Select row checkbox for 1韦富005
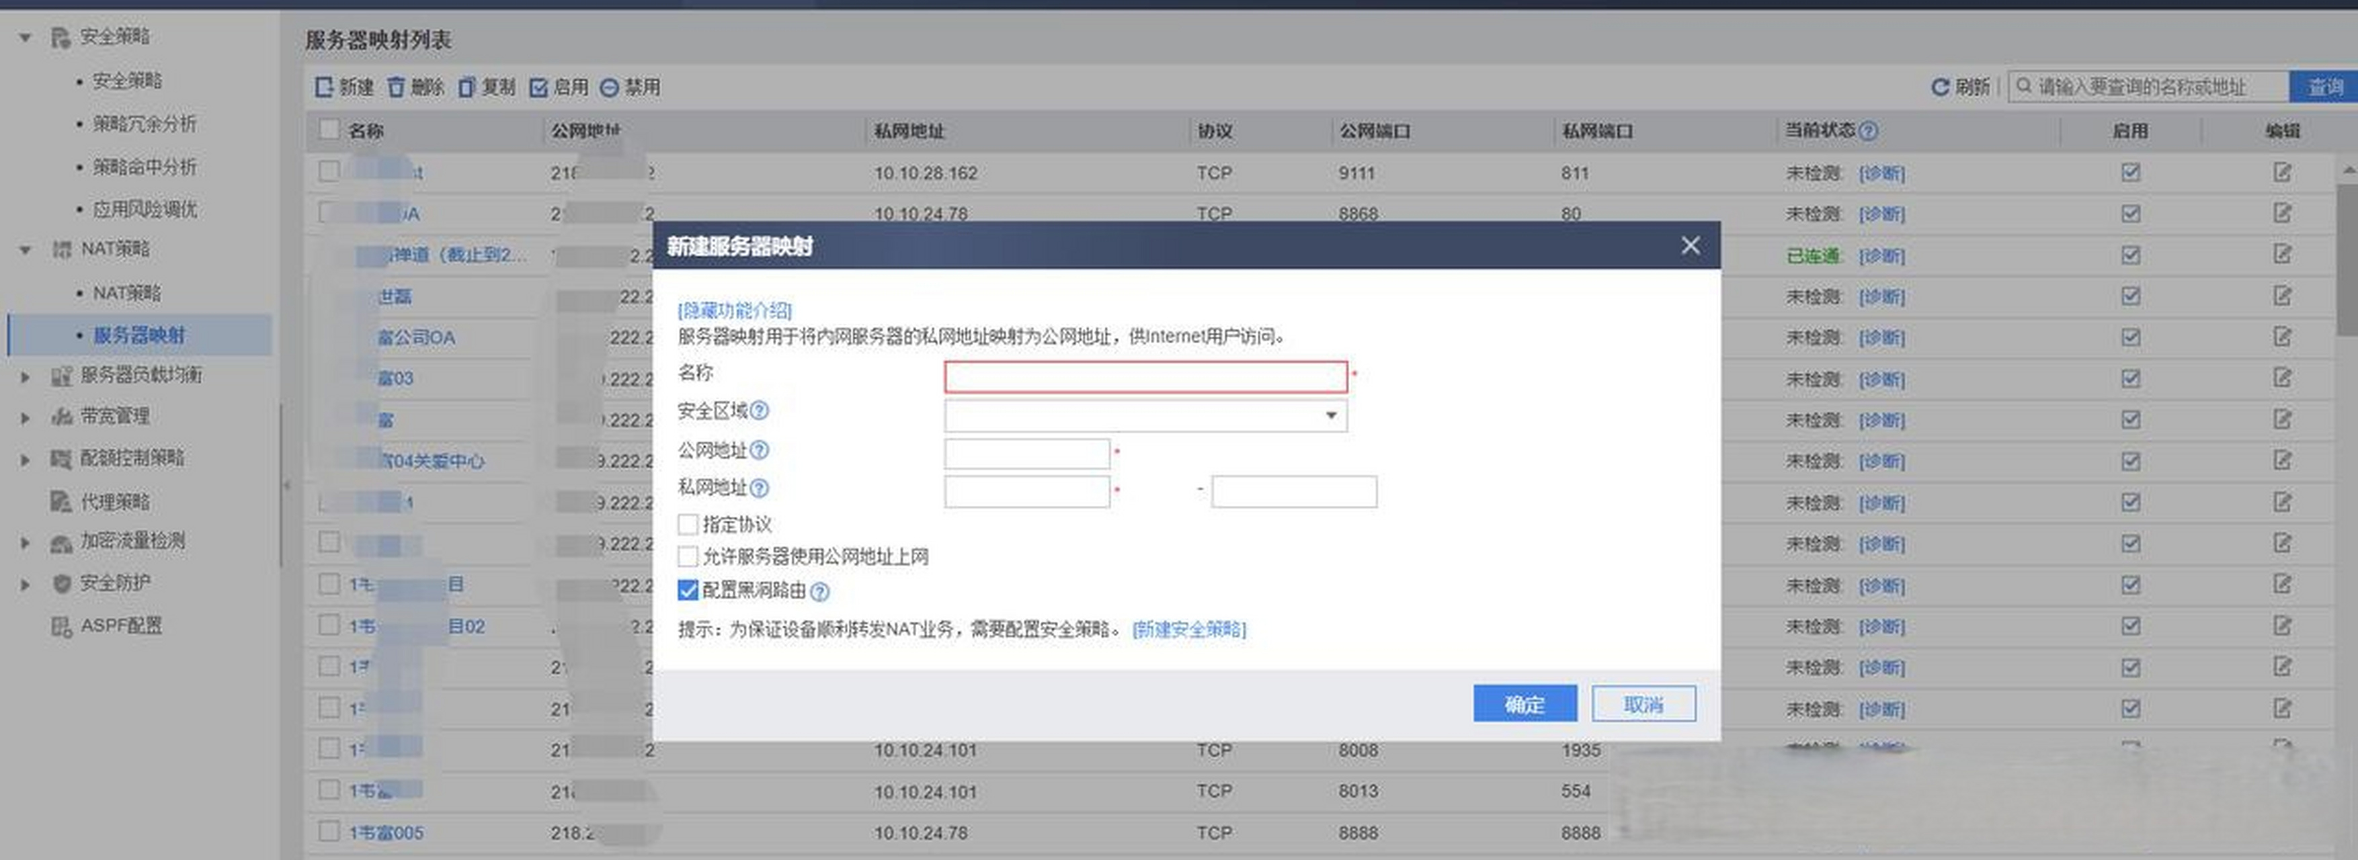2358x860 pixels. click(329, 830)
